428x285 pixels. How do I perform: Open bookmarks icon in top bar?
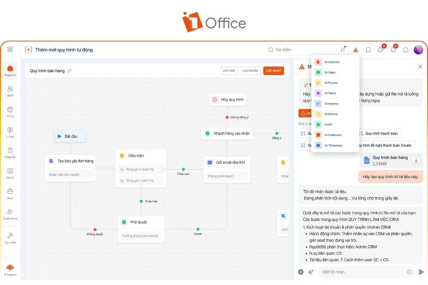click(368, 50)
